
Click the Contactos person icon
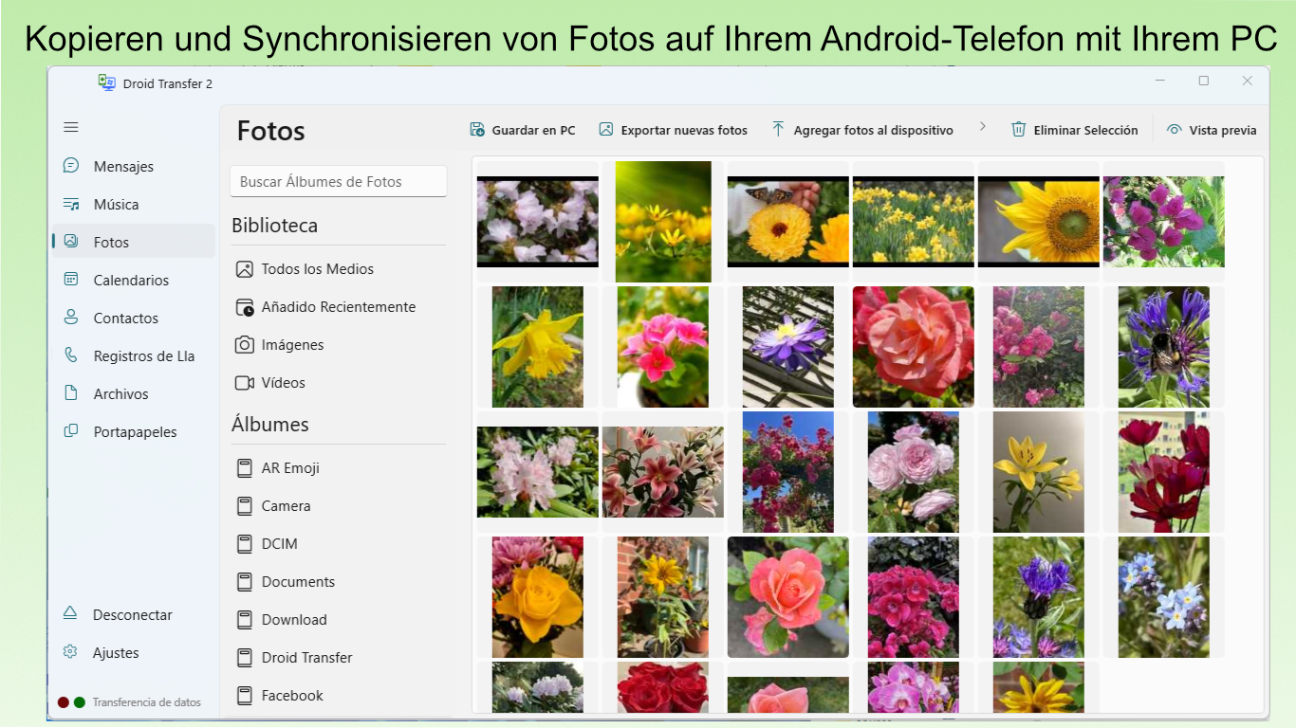click(x=70, y=317)
